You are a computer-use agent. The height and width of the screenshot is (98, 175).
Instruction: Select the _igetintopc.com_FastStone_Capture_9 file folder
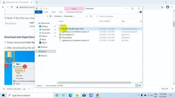coord(75,41)
